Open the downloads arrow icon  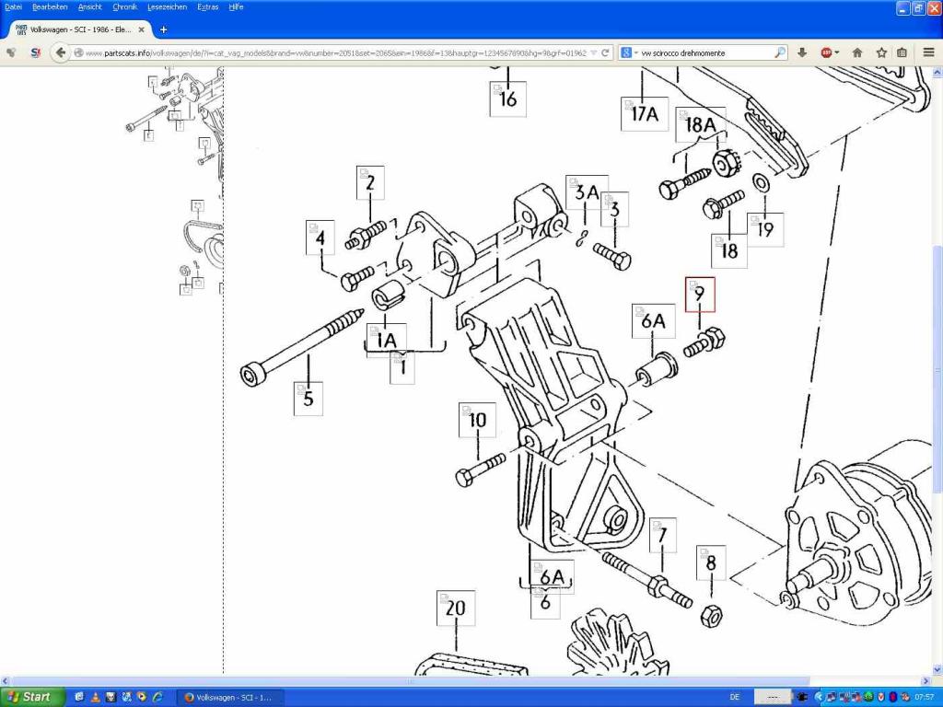tap(802, 52)
